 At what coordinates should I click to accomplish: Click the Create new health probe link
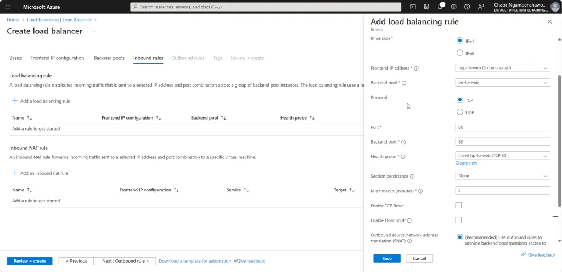click(x=466, y=163)
